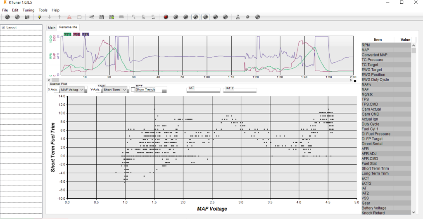423x219 pixels.
Task: Select the Fuel Stat row
Action: click(386, 163)
